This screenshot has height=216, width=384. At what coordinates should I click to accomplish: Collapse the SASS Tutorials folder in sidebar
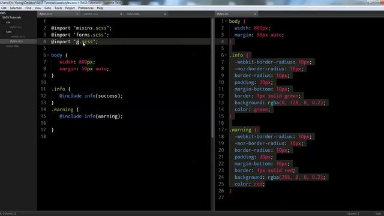tap(11, 17)
